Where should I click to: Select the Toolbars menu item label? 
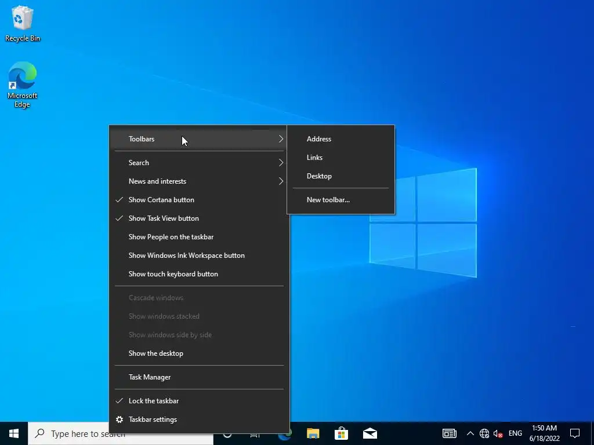point(142,139)
